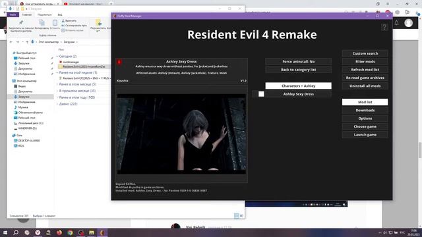422x237 pixels.
Task: Click the help question mark icon
Action: (x=384, y=27)
